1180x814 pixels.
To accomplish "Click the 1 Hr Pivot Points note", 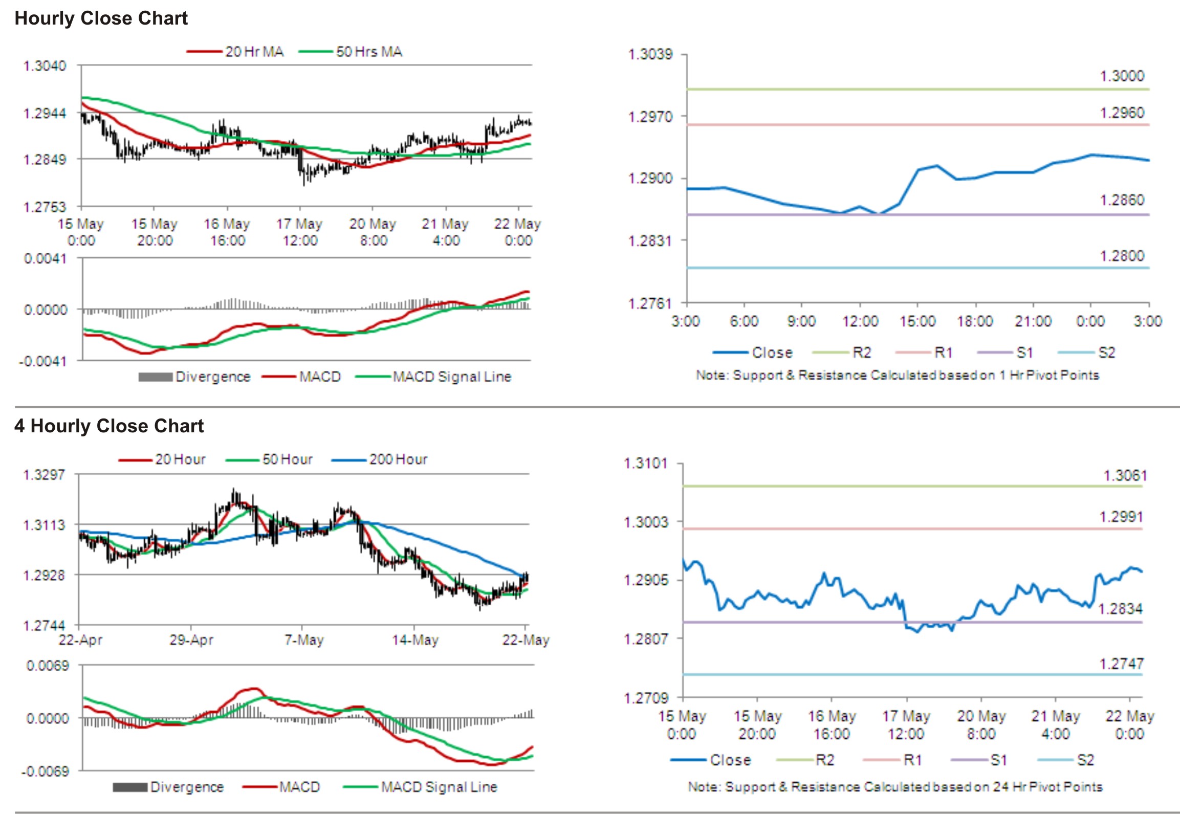I will tap(898, 375).
